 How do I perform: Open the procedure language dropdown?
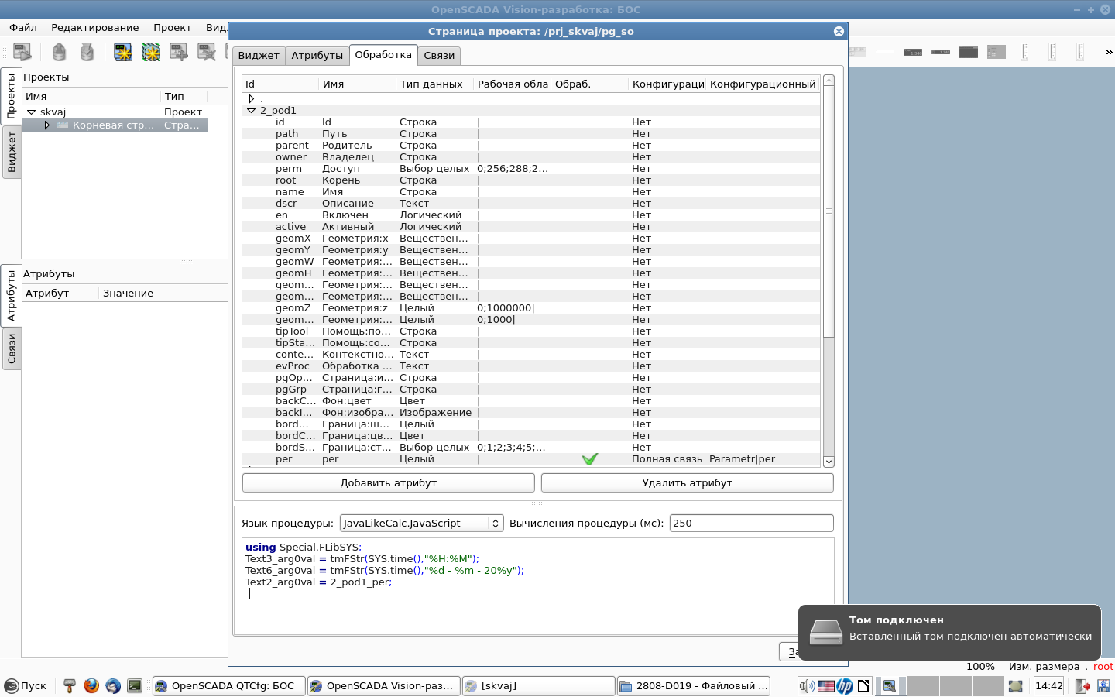tap(421, 524)
